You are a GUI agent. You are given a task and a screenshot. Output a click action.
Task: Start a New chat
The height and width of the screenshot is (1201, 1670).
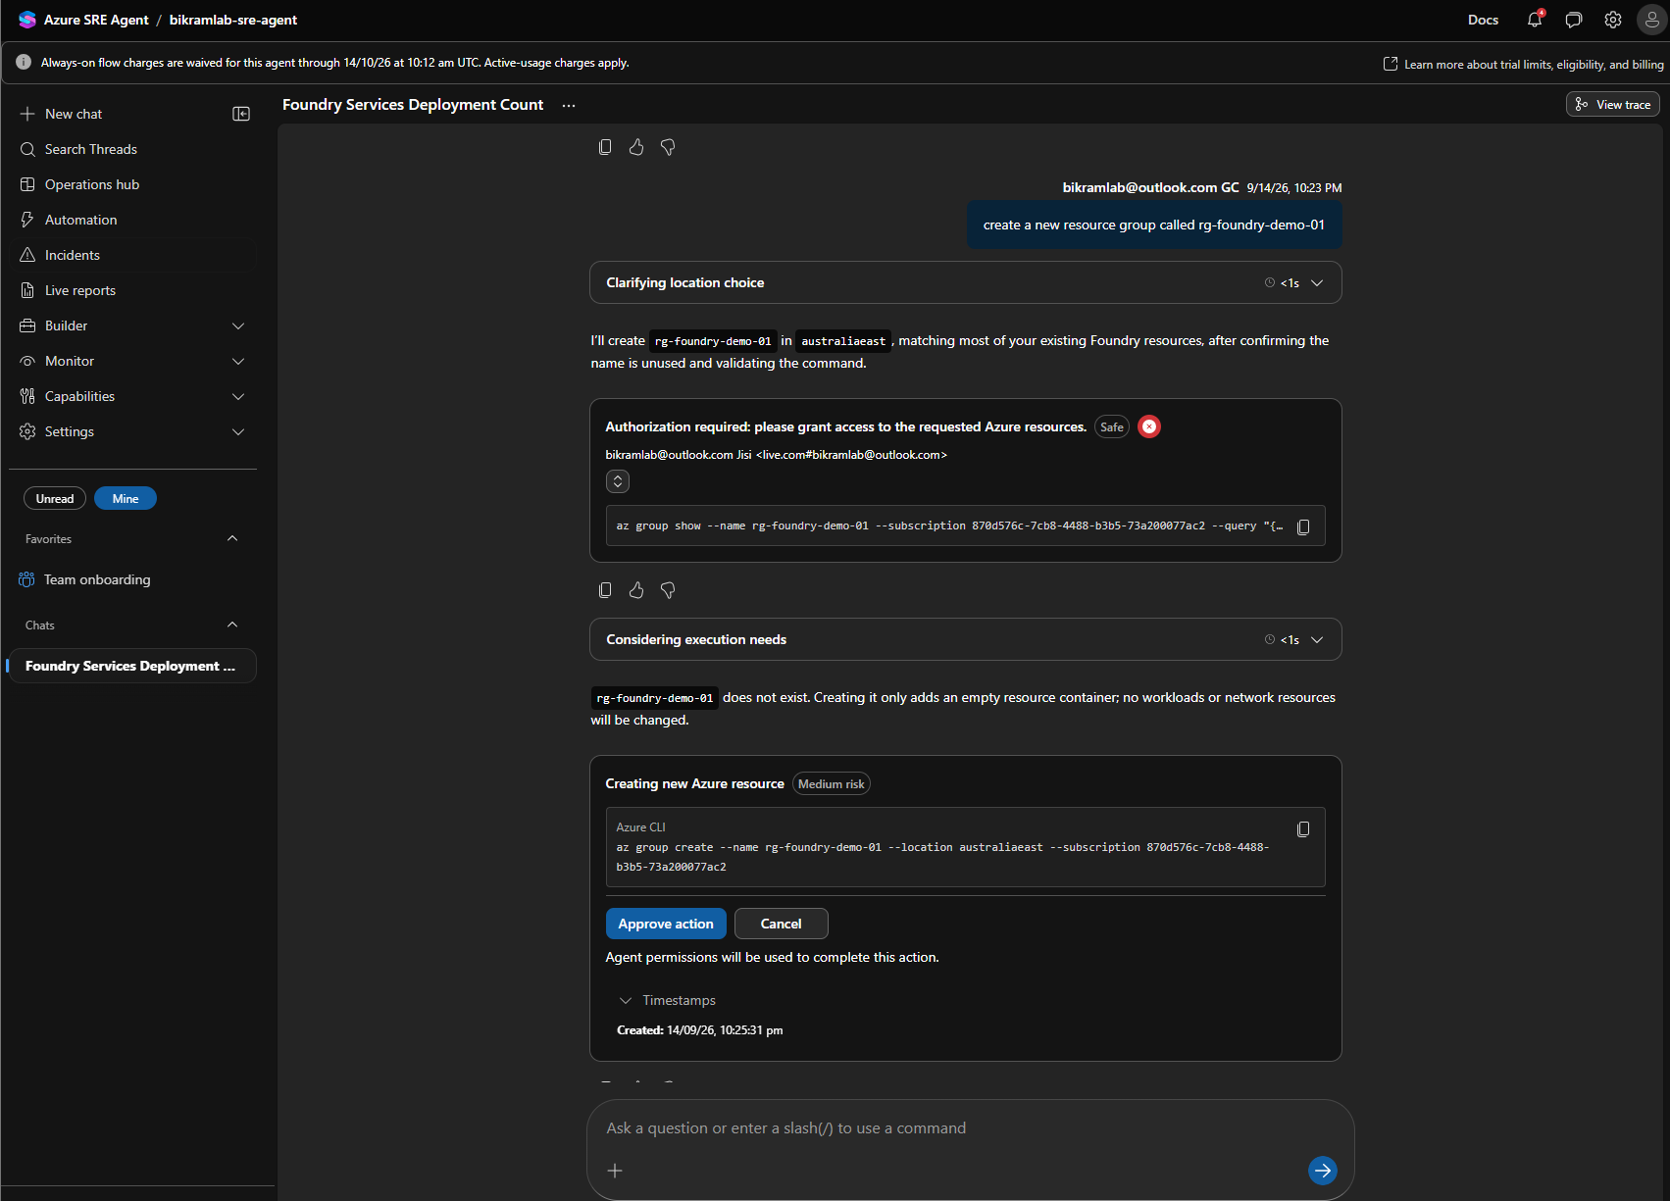pyautogui.click(x=61, y=114)
